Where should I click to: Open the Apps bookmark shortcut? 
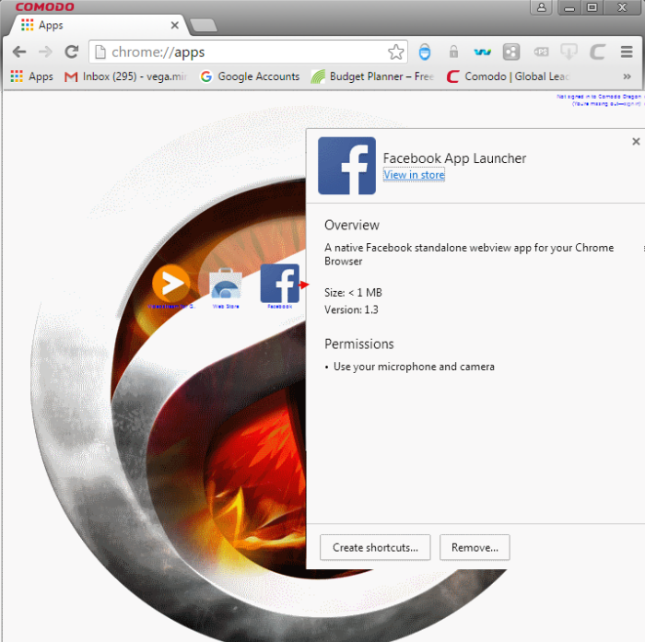31,76
